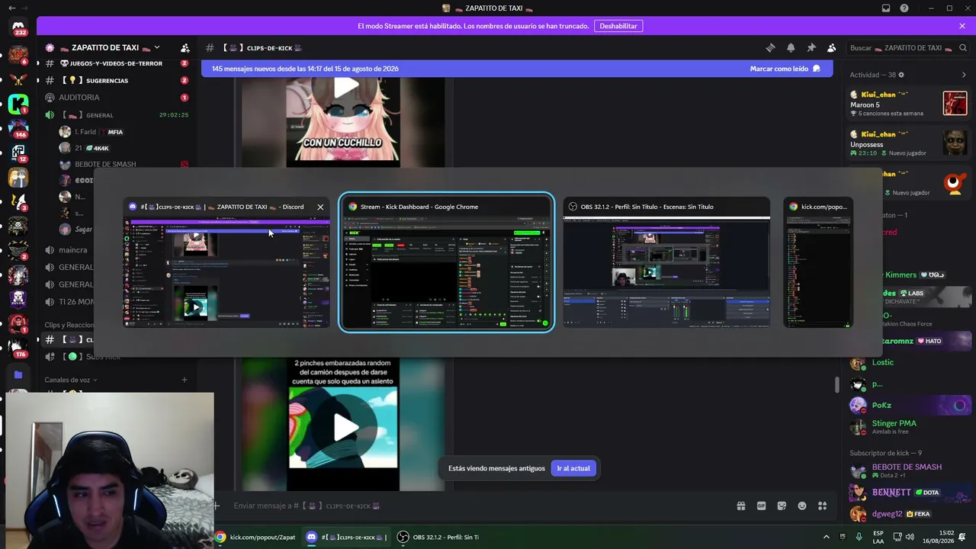Add a voice channel with plus icon
The image size is (976, 549).
coord(185,380)
